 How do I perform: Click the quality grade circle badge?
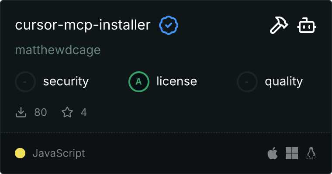(x=247, y=81)
